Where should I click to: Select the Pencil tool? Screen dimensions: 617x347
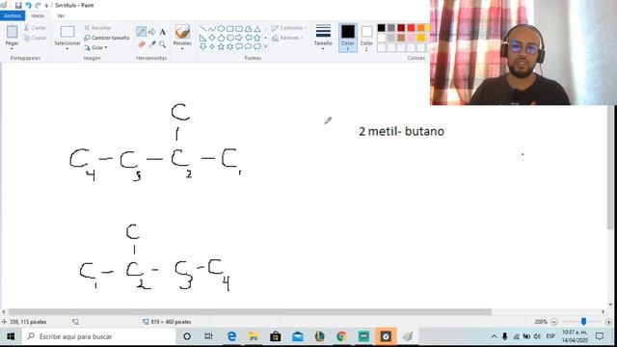coord(141,32)
